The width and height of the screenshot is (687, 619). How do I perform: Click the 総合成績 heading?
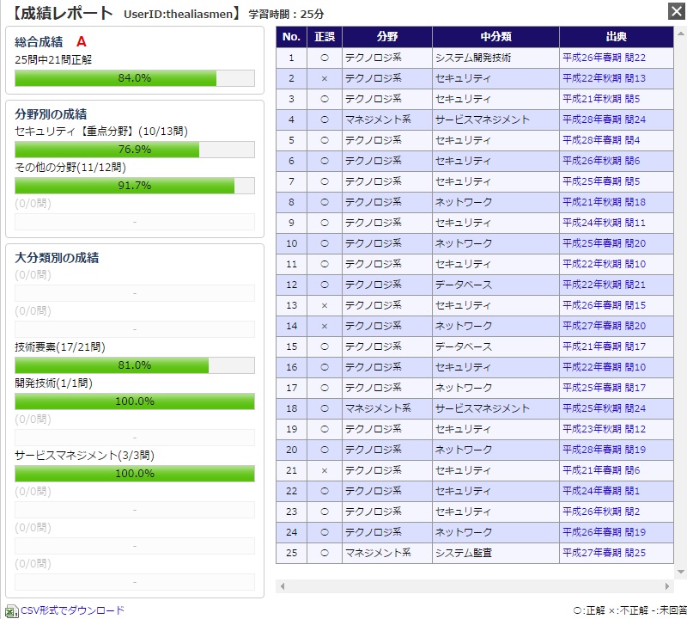pyautogui.click(x=39, y=42)
